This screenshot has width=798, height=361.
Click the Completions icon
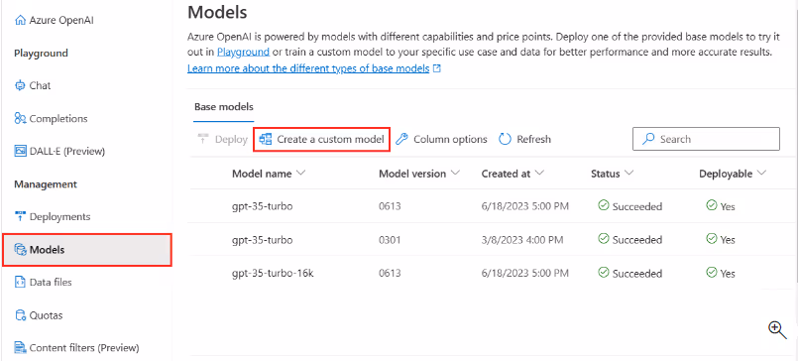tap(20, 119)
